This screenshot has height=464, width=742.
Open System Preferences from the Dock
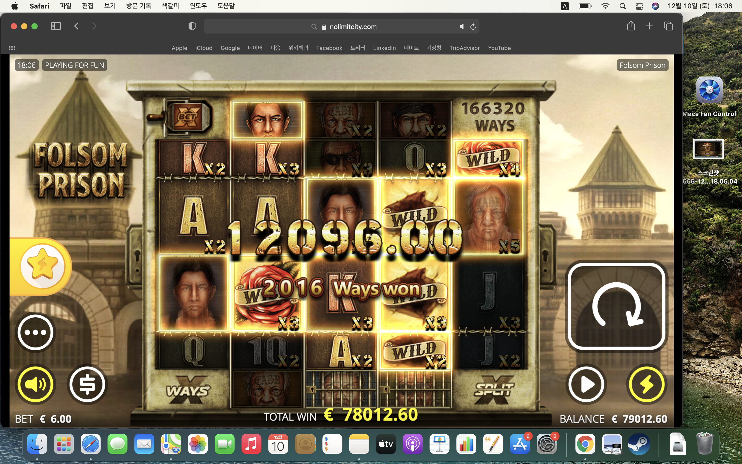point(547,444)
